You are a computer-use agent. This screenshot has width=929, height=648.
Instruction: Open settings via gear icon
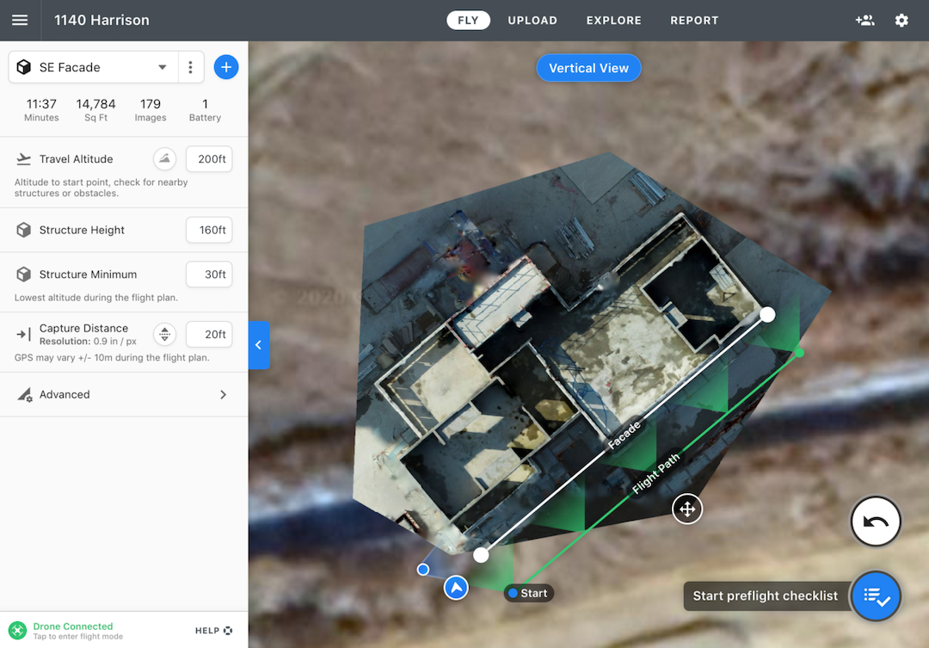tap(901, 20)
